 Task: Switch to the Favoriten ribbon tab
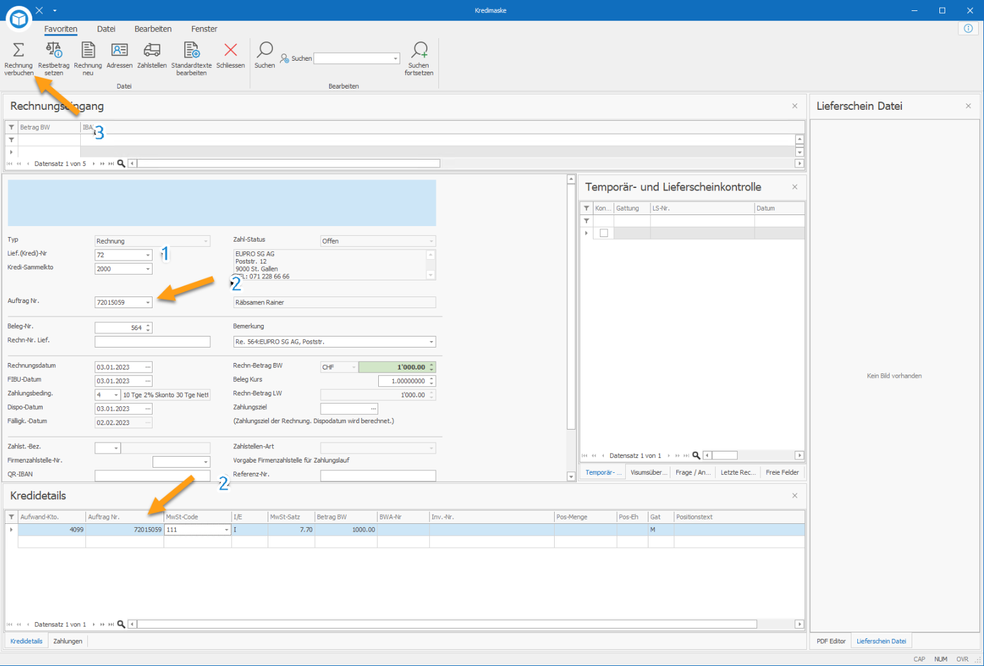click(61, 29)
